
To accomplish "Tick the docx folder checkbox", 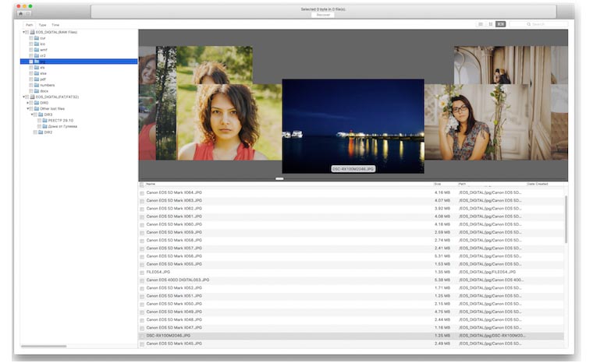I will (x=31, y=91).
